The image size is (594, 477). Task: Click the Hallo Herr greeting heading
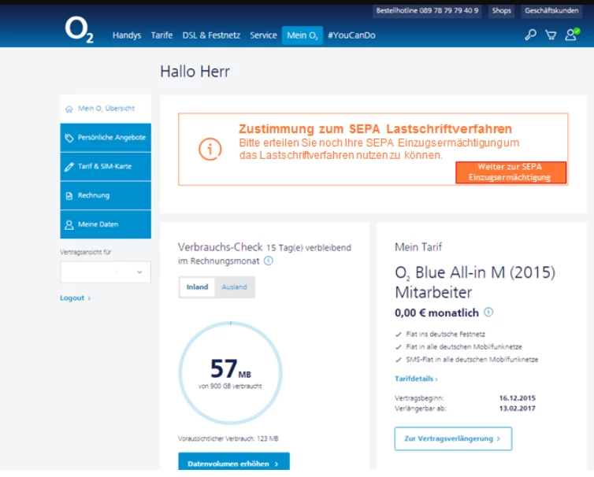[195, 72]
